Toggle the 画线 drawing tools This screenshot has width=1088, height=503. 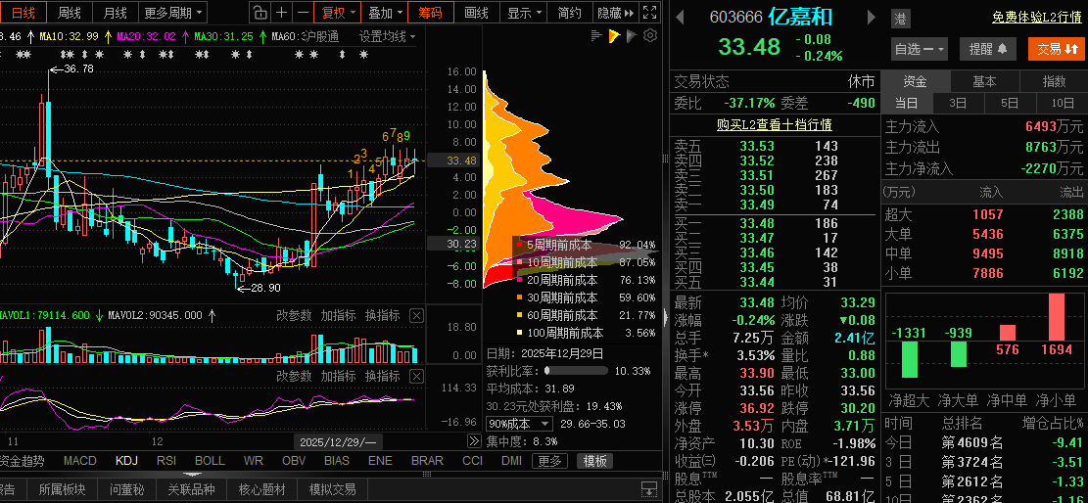[x=477, y=12]
